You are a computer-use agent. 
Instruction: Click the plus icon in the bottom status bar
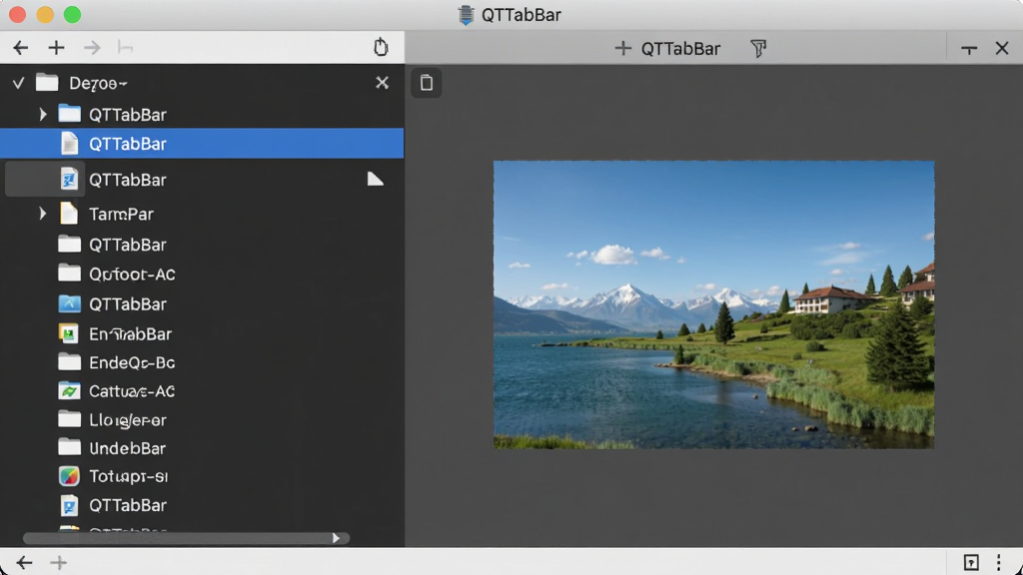(x=59, y=563)
